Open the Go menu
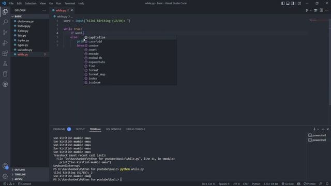Viewport: 331px width, 186px height. [51, 4]
